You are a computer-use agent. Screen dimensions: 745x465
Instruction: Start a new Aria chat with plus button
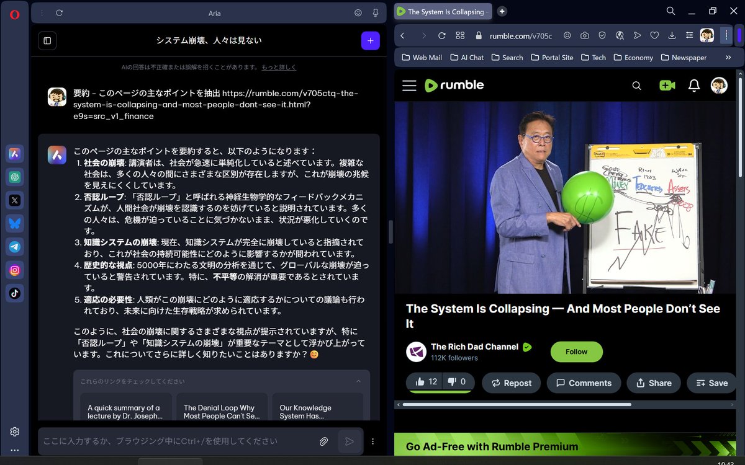point(370,41)
